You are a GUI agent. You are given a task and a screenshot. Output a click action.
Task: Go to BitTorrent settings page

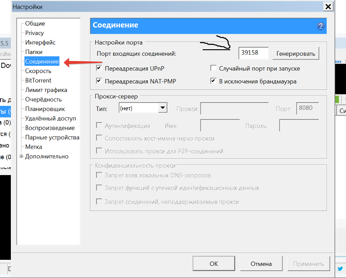[x=38, y=80]
